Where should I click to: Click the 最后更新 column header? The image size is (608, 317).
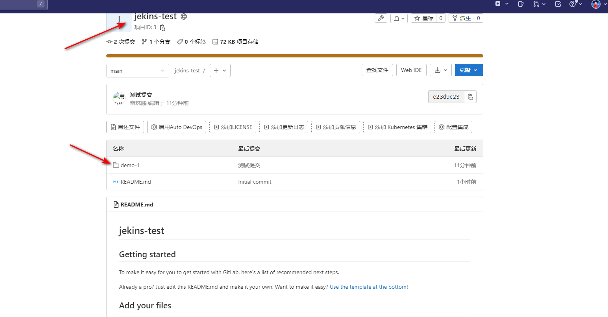click(x=465, y=149)
